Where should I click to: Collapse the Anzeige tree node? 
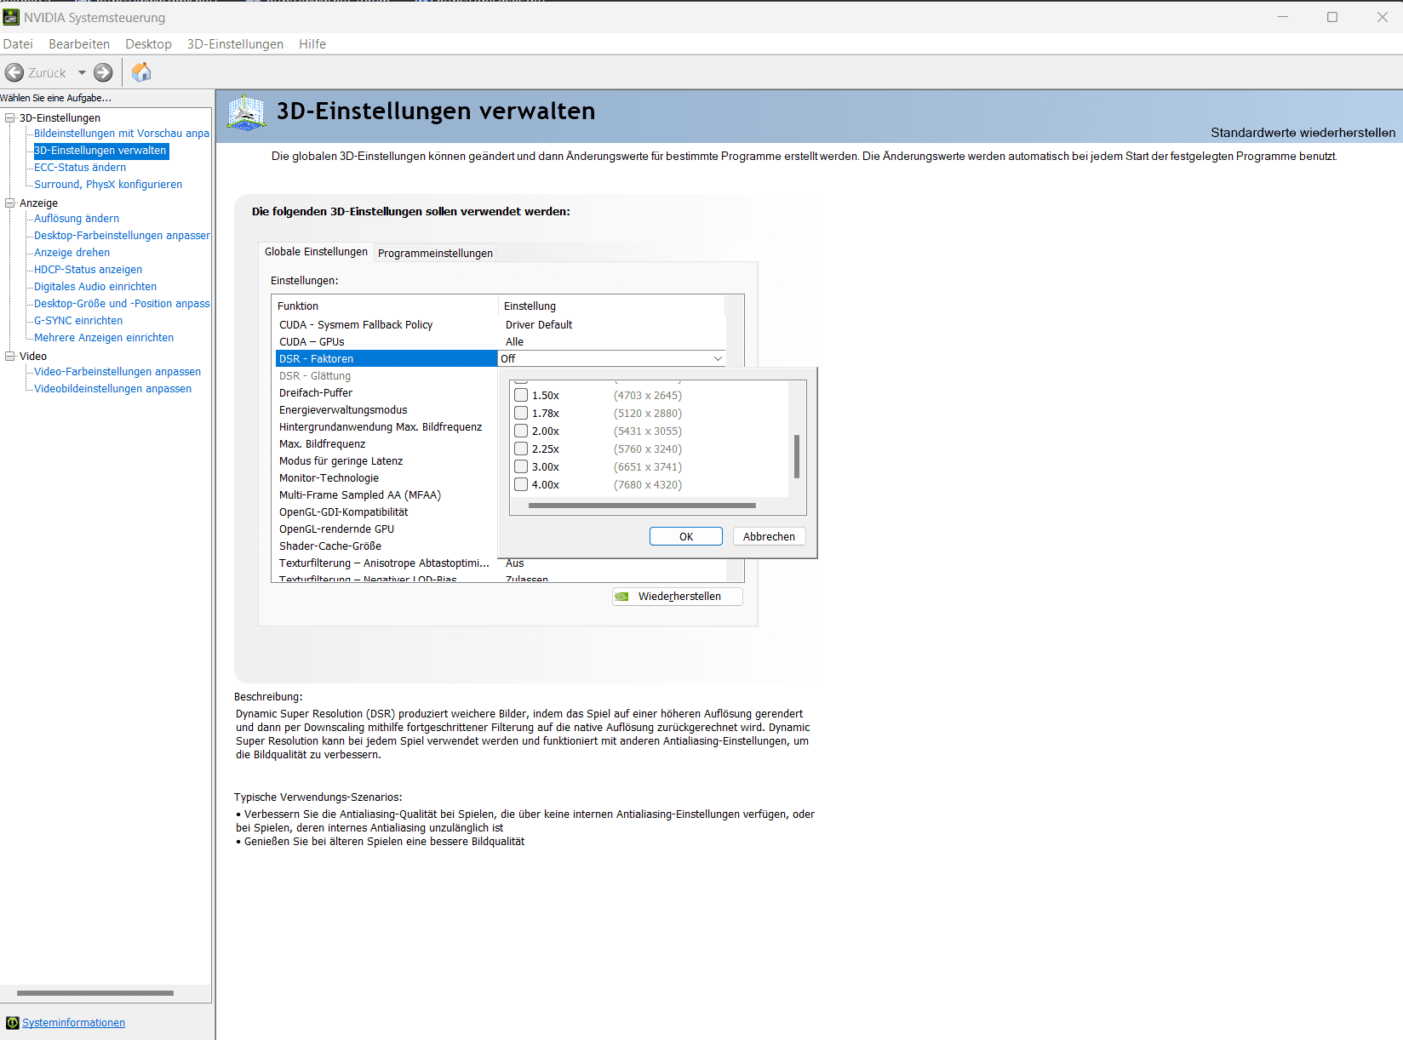click(x=10, y=203)
